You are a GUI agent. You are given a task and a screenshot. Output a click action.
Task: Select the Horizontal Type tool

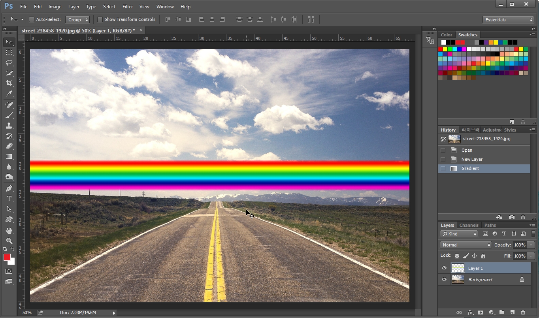(9, 199)
